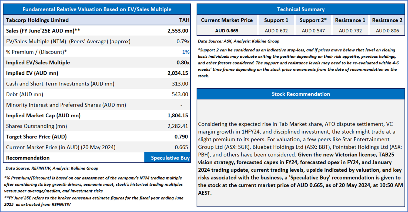Click the target share price value '0.790'
The width and height of the screenshot is (408, 212).
coord(181,137)
